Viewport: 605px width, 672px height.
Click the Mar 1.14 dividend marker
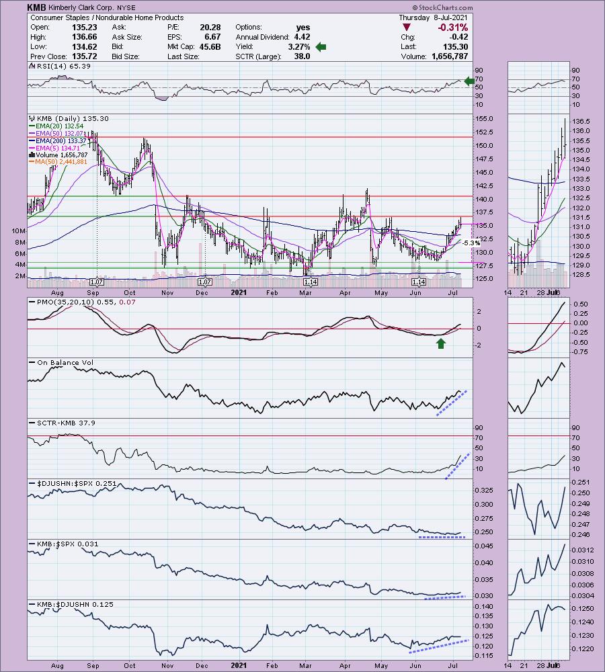click(311, 282)
